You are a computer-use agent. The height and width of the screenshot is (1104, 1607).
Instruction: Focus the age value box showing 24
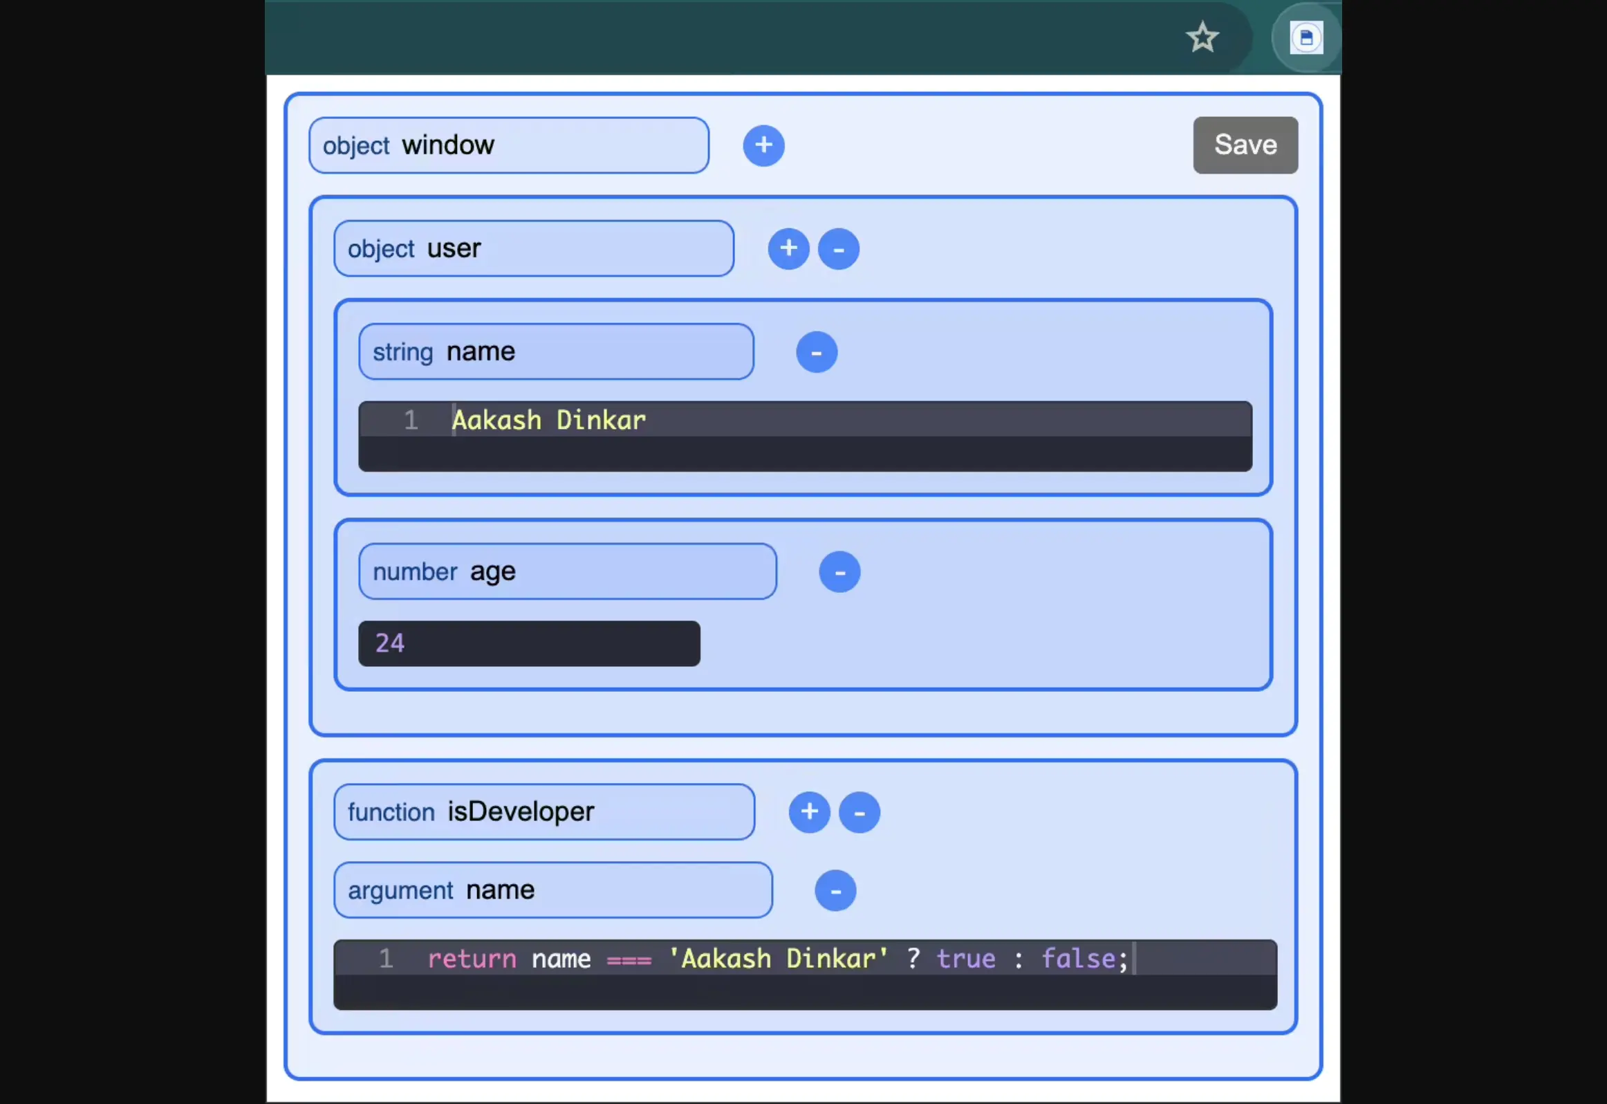coord(529,643)
